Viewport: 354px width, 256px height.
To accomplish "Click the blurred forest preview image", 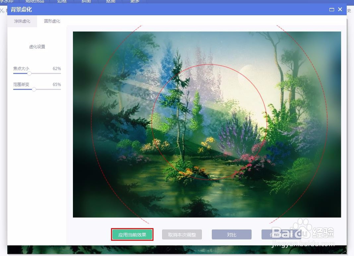I will [207, 124].
